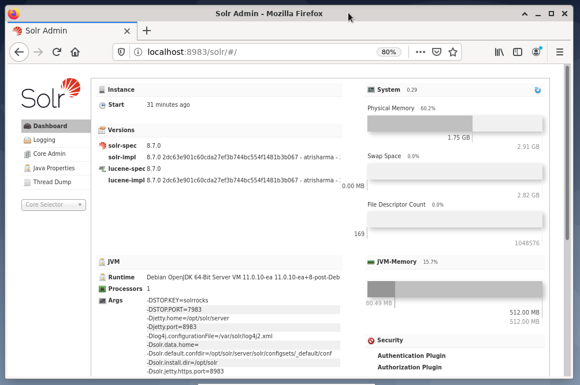Show site information icon in the URL bar
The width and height of the screenshot is (580, 385).
tap(137, 52)
